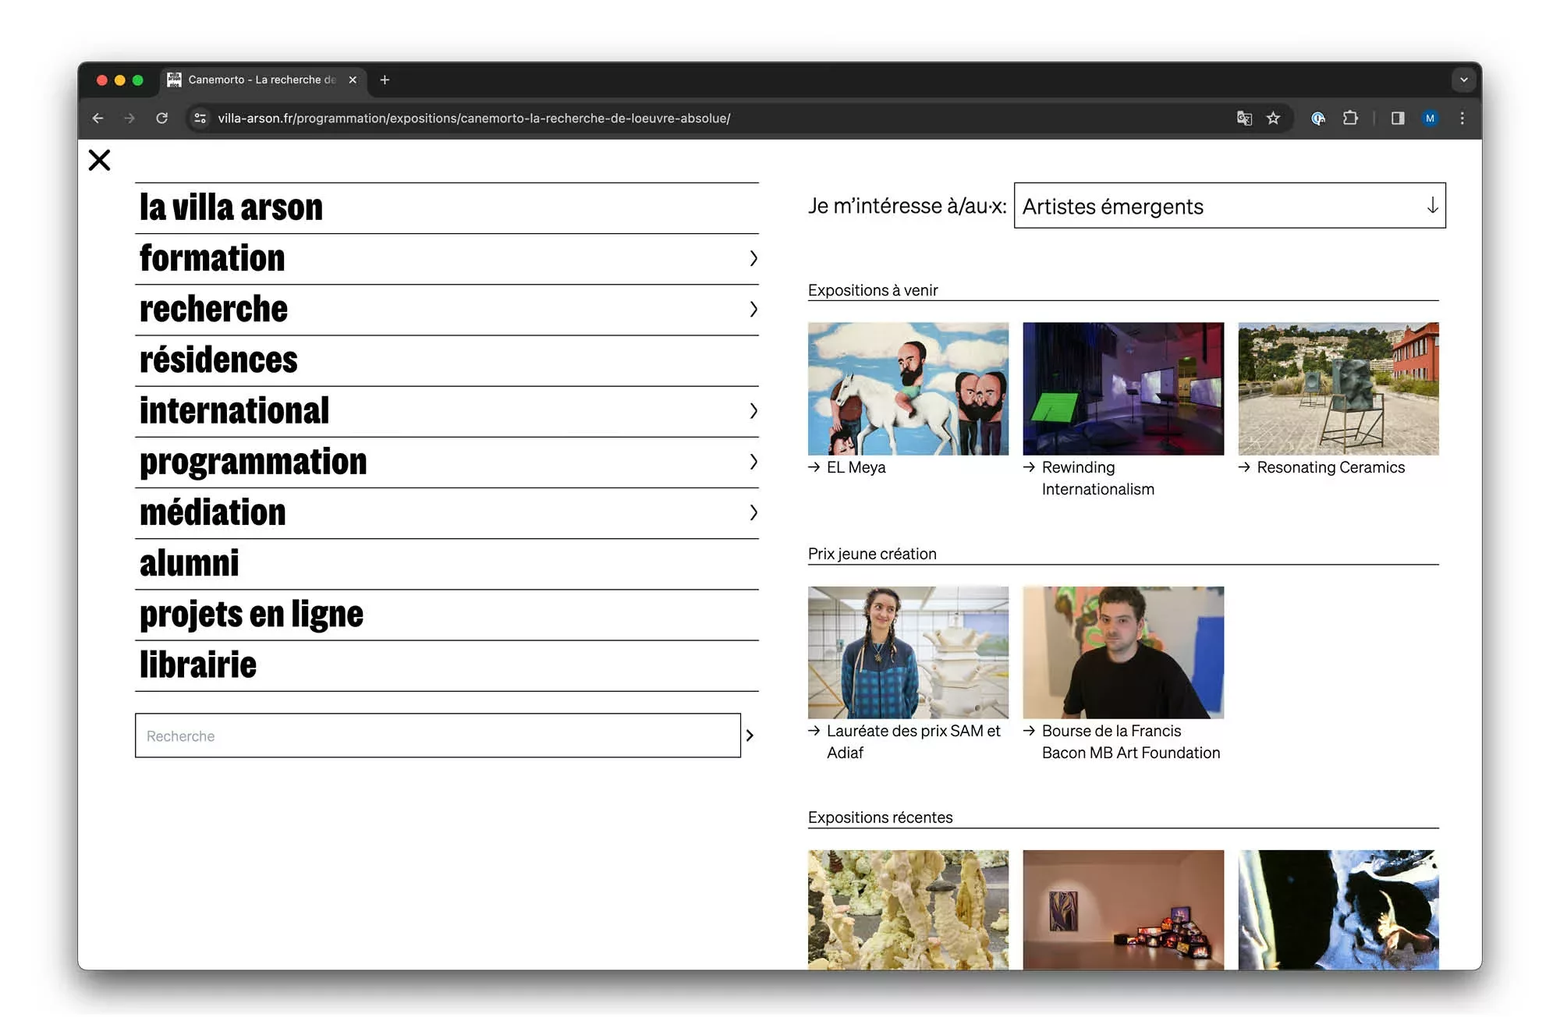Go to the librairie menu item

(x=198, y=665)
